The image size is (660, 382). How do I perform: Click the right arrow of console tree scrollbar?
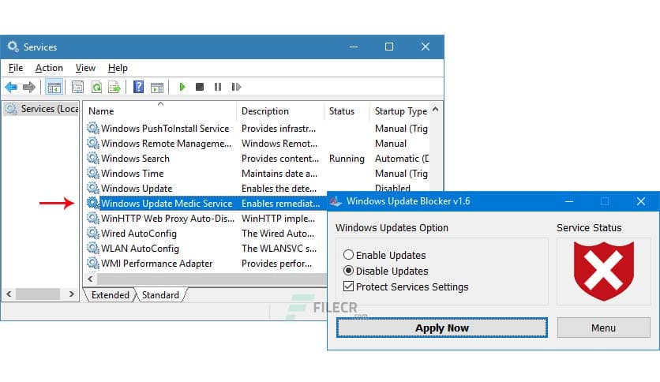click(x=72, y=294)
